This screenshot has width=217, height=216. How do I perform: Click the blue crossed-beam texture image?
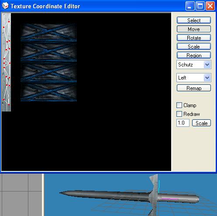coord(48,63)
